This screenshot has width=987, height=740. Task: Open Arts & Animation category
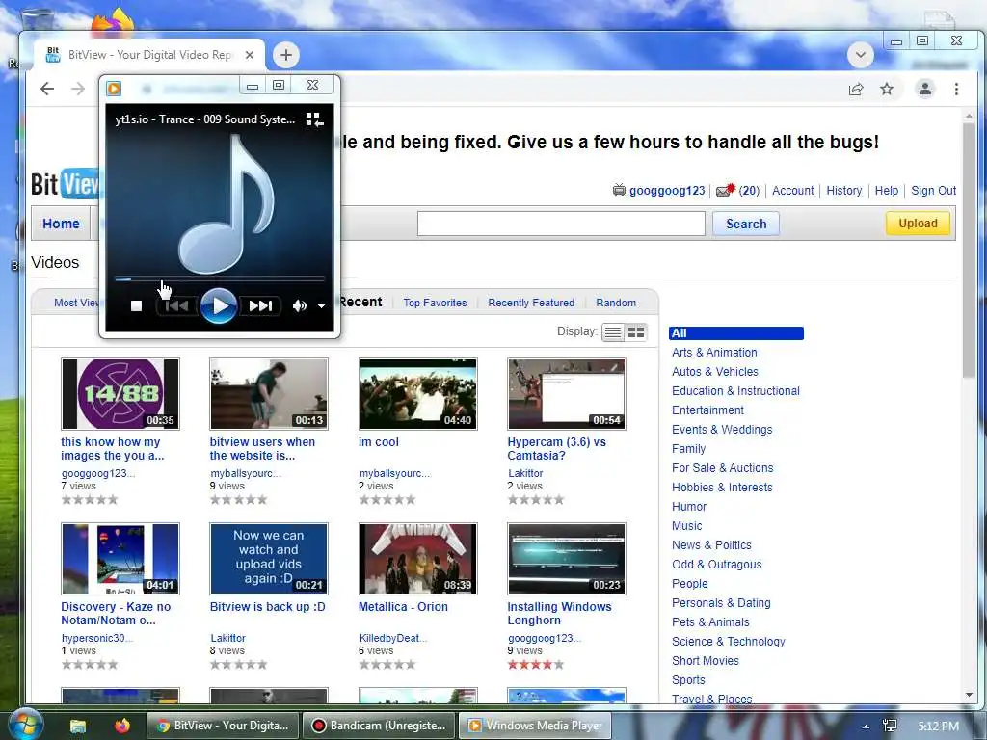pyautogui.click(x=714, y=353)
